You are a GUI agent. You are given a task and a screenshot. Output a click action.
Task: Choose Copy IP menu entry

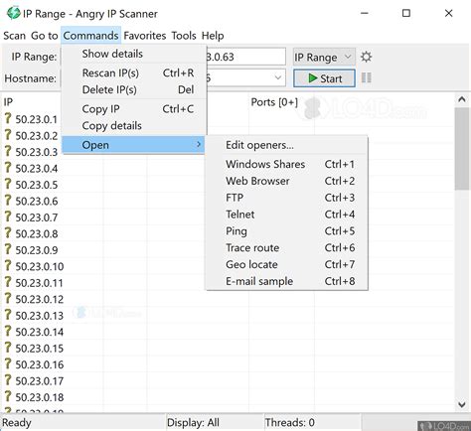point(134,109)
